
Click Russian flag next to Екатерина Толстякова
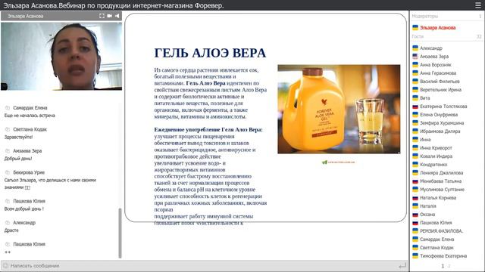[x=415, y=106]
